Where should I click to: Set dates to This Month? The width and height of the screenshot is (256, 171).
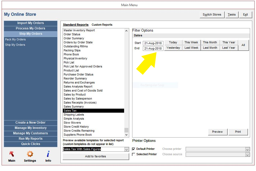click(210, 43)
